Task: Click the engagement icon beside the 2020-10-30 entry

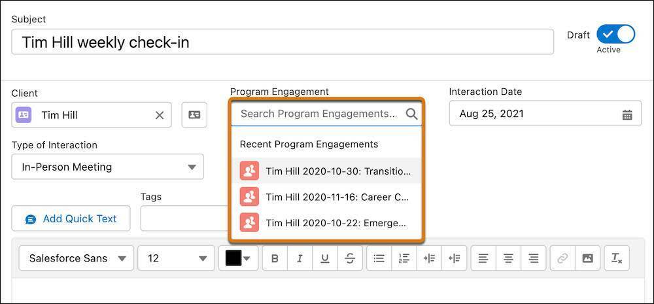Action: [x=249, y=171]
